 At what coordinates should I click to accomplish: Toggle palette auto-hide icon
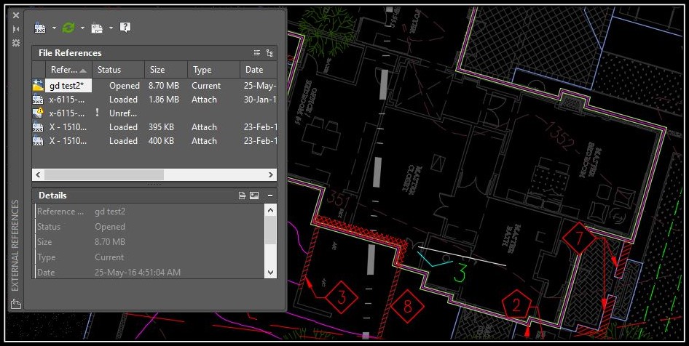coord(16,29)
